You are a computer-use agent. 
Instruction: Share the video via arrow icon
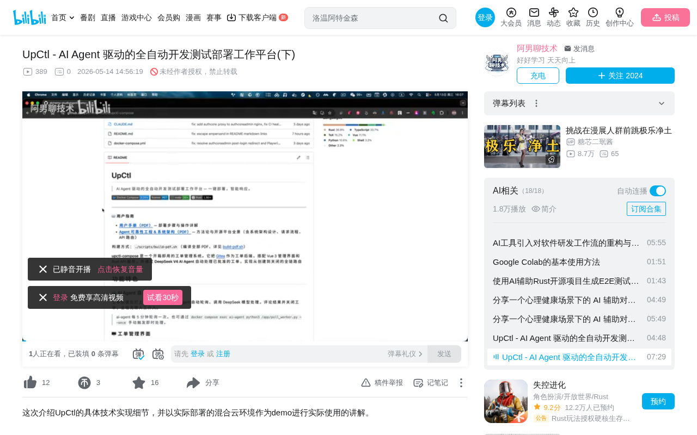[x=193, y=383]
